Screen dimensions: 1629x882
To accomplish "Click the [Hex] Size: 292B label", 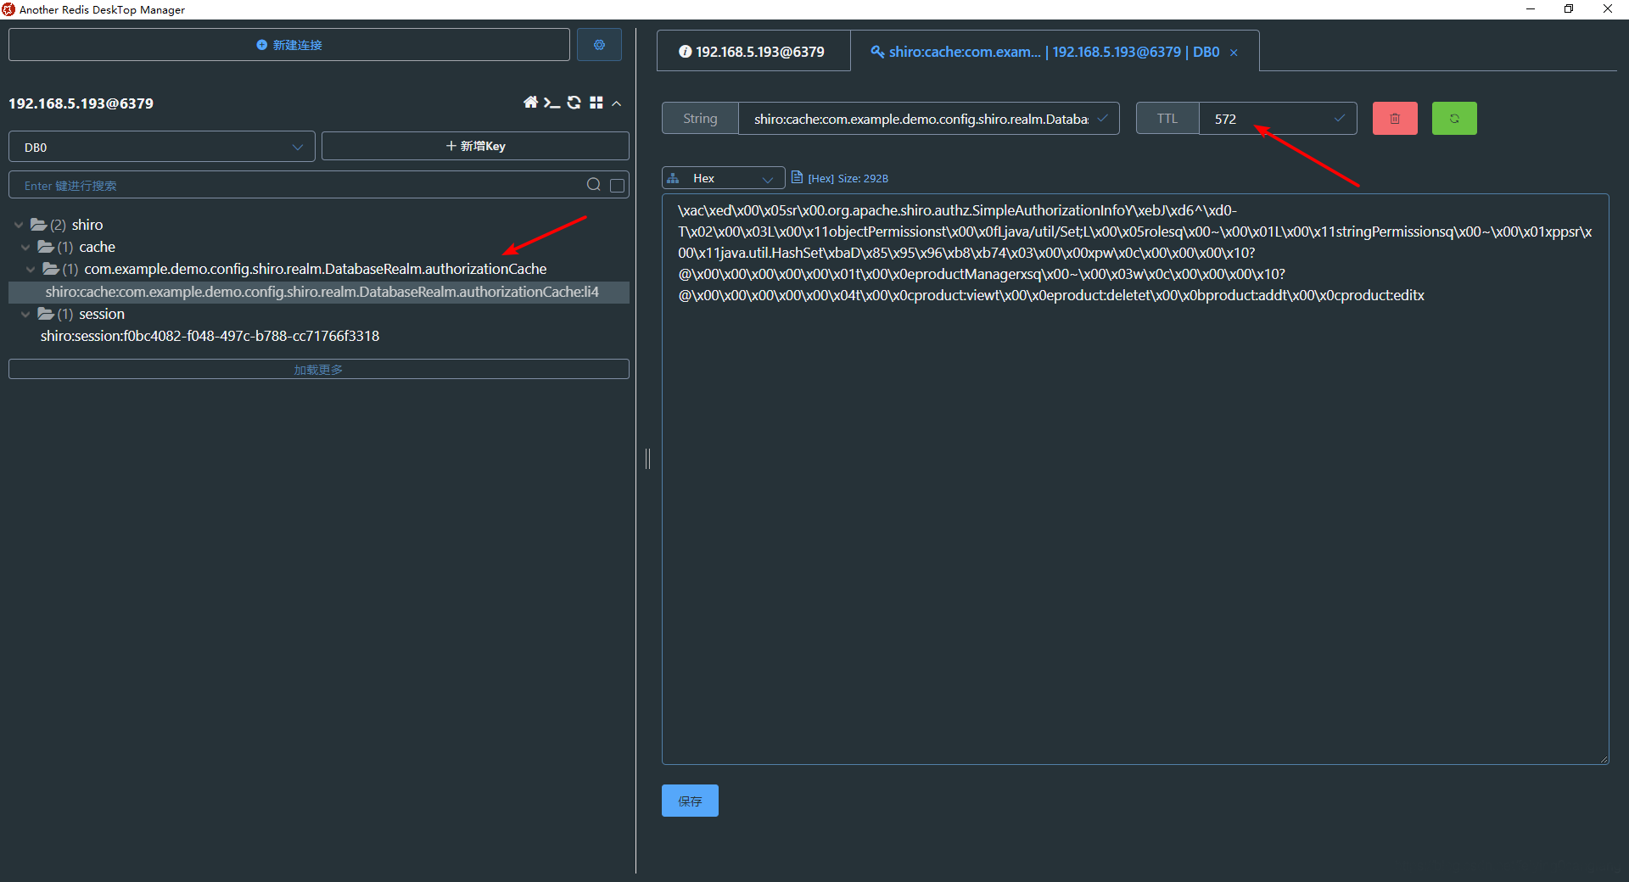I will 848,178.
